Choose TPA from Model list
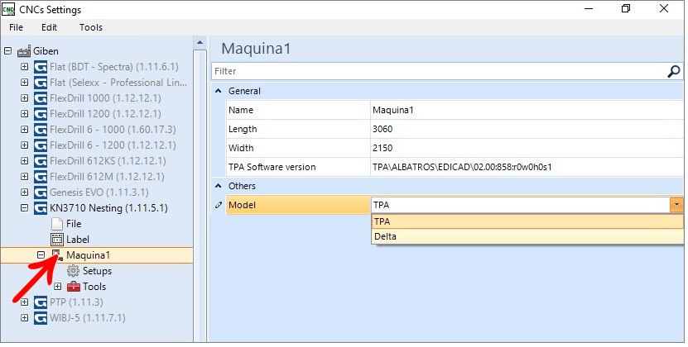 (x=527, y=221)
